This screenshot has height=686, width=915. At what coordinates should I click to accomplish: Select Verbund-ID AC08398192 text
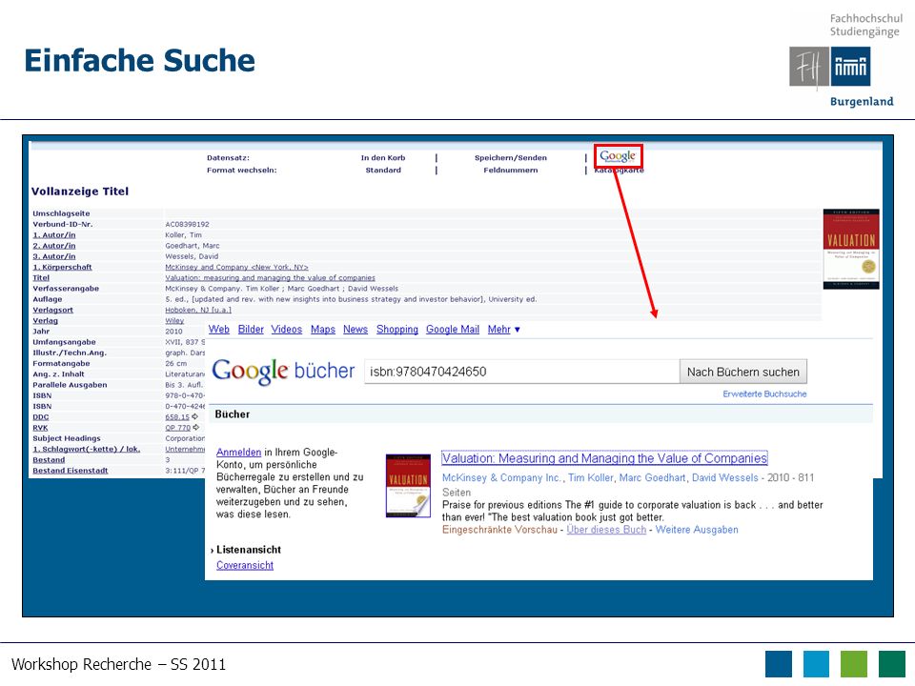[188, 225]
